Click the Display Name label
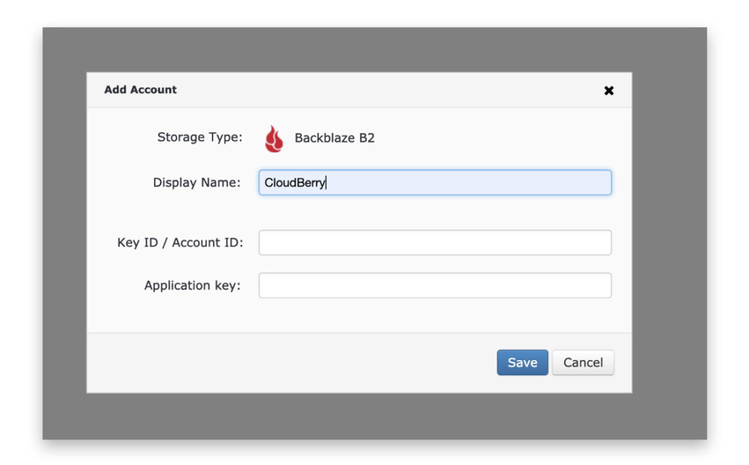749x465 pixels. (197, 182)
